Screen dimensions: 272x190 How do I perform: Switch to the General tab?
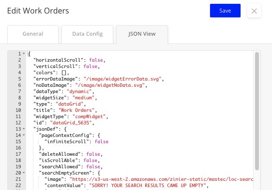click(33, 34)
